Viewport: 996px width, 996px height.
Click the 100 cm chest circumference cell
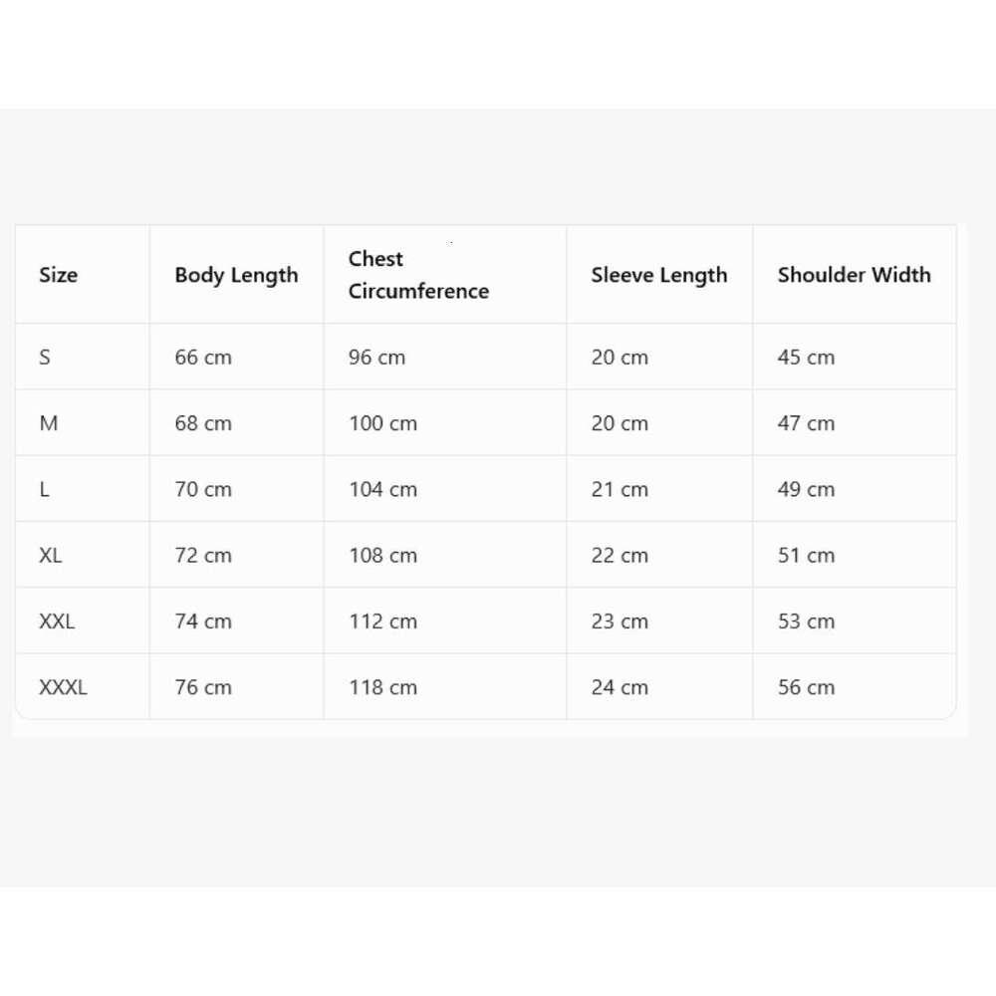pyautogui.click(x=383, y=423)
